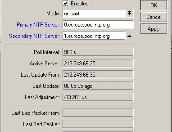This screenshot has height=132, width=172.
Task: Click the empty Last Bad Packet field
Action: tap(98, 124)
